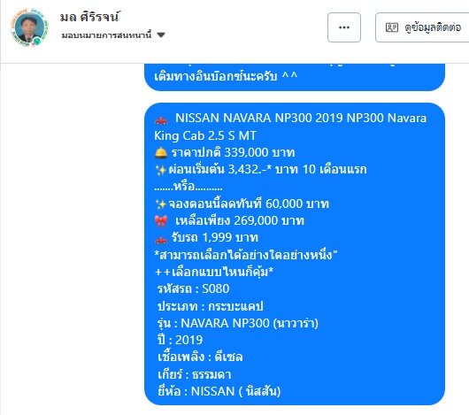Click the red ribbon emoji beside เหลือเพียง

coord(161,221)
